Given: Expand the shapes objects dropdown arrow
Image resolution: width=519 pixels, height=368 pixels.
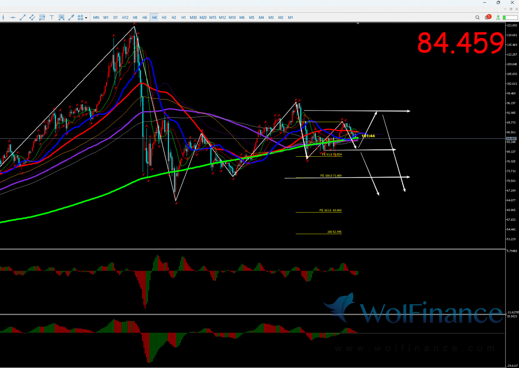Looking at the screenshot, I should [86, 18].
